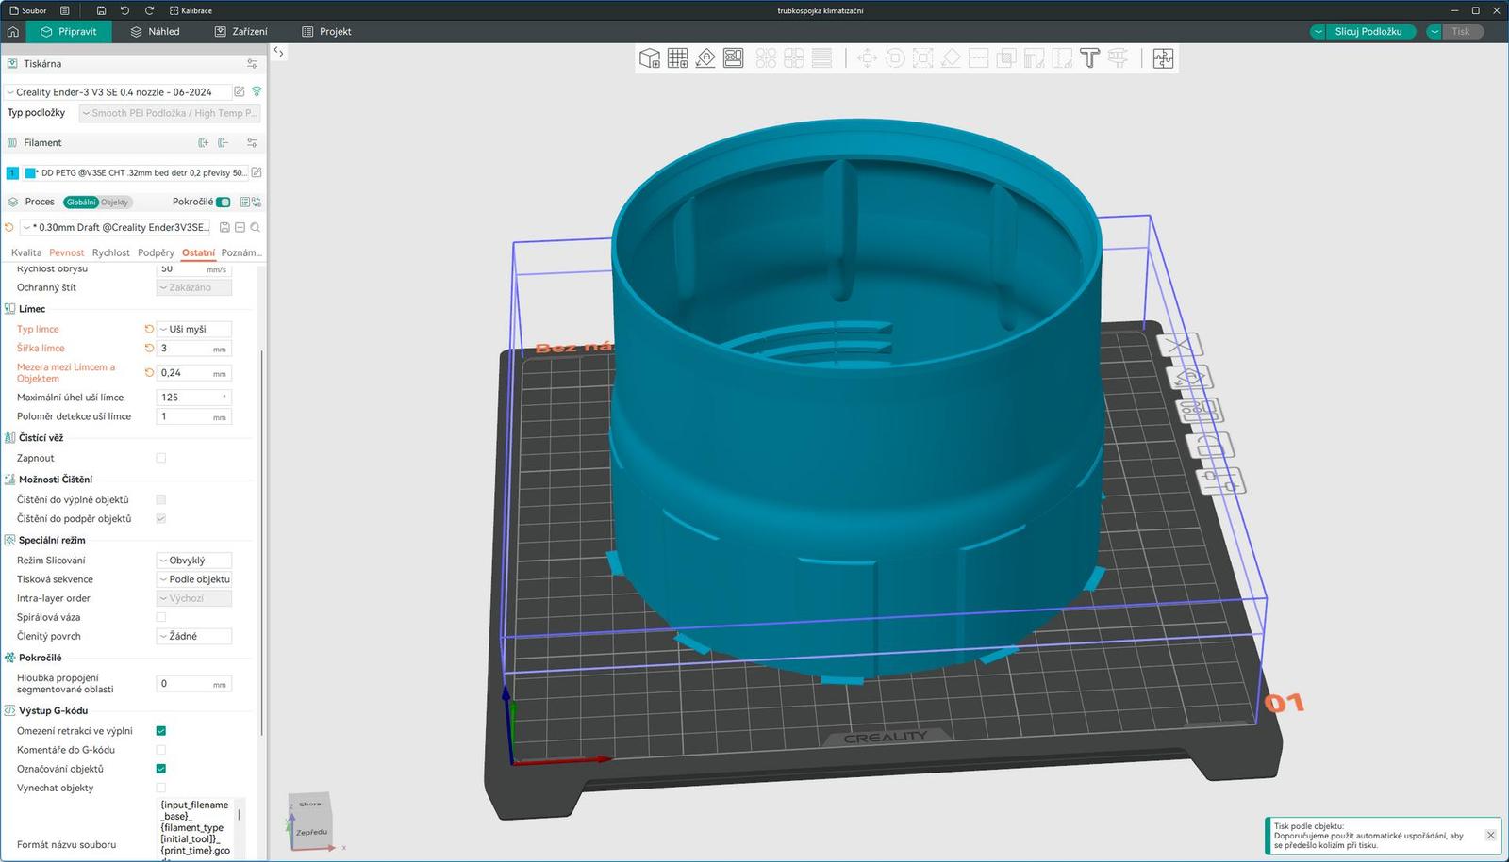Toggle Čištění do podpěr objektů checkbox
Screen dimensions: 1509x862
tap(160, 518)
